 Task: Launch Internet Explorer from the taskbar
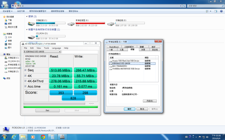tap(14, 137)
